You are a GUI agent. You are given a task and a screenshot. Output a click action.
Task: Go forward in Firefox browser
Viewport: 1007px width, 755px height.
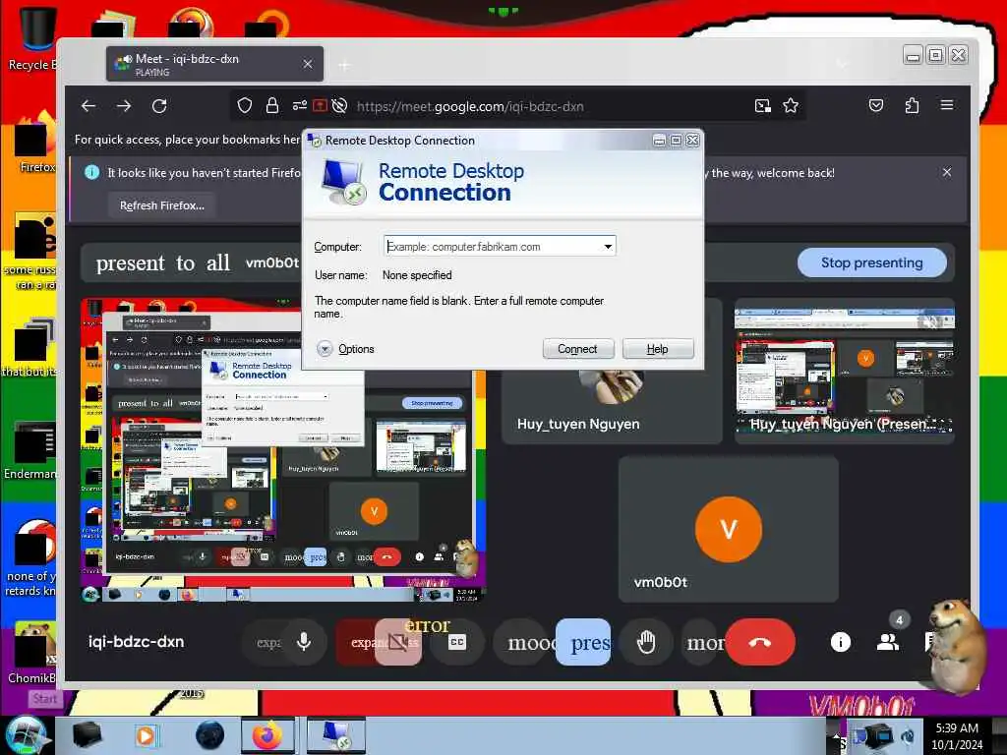(124, 106)
